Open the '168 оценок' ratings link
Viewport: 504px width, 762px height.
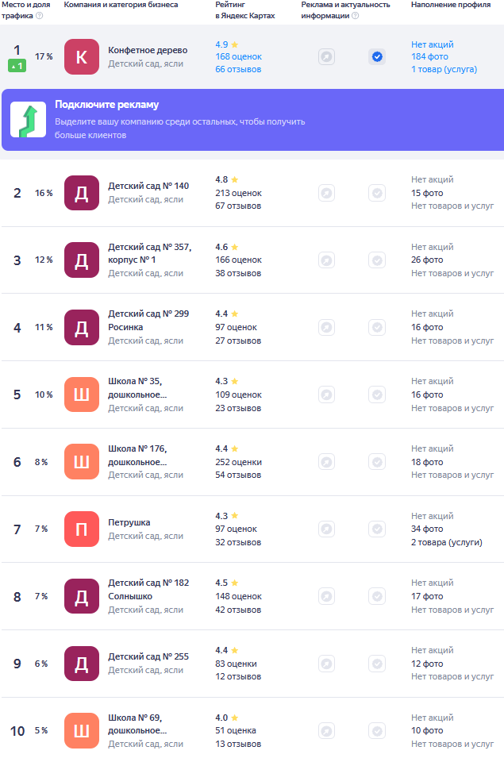[238, 57]
